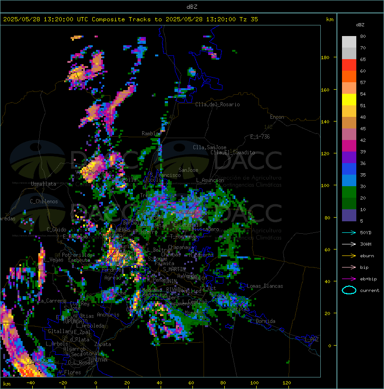Pick the tan 48 dBZ swatch
The height and width of the screenshot is (389, 384).
point(349,122)
